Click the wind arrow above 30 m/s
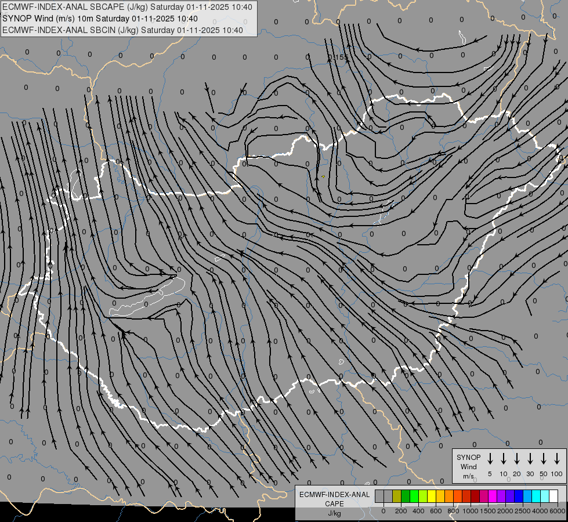568x522 pixels. 530,458
